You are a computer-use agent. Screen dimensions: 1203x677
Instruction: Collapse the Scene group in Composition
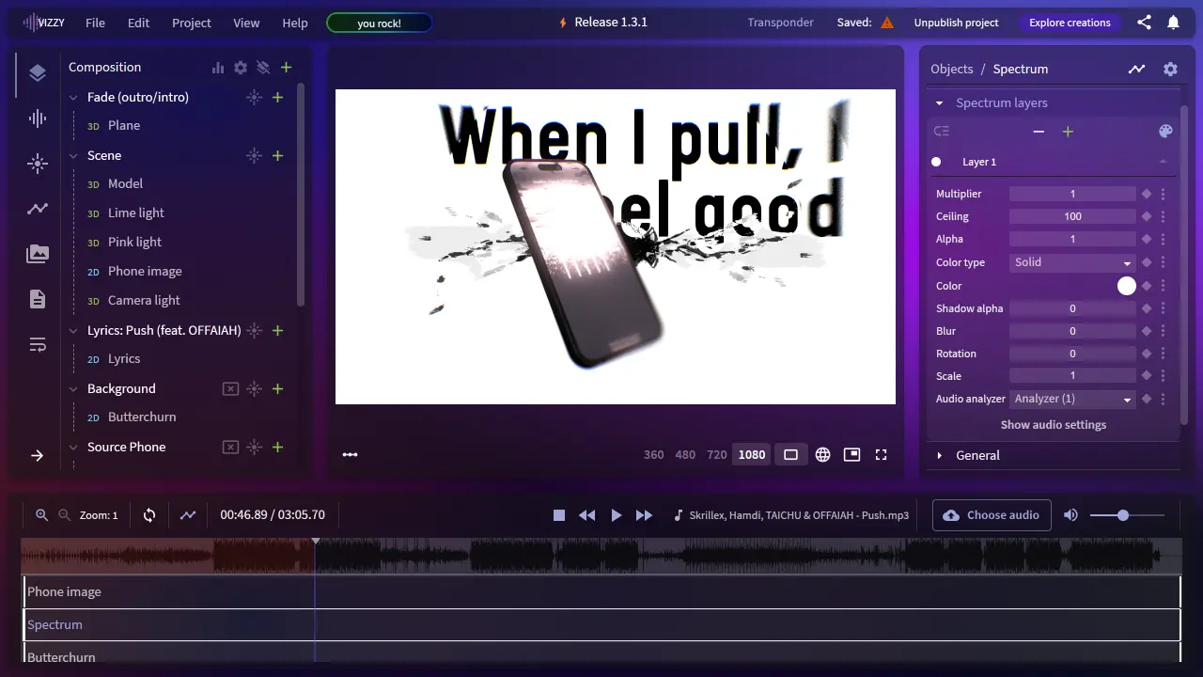(73, 155)
